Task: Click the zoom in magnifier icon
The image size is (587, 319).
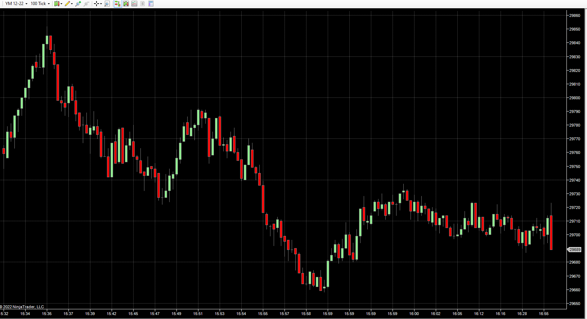Action: 78,4
